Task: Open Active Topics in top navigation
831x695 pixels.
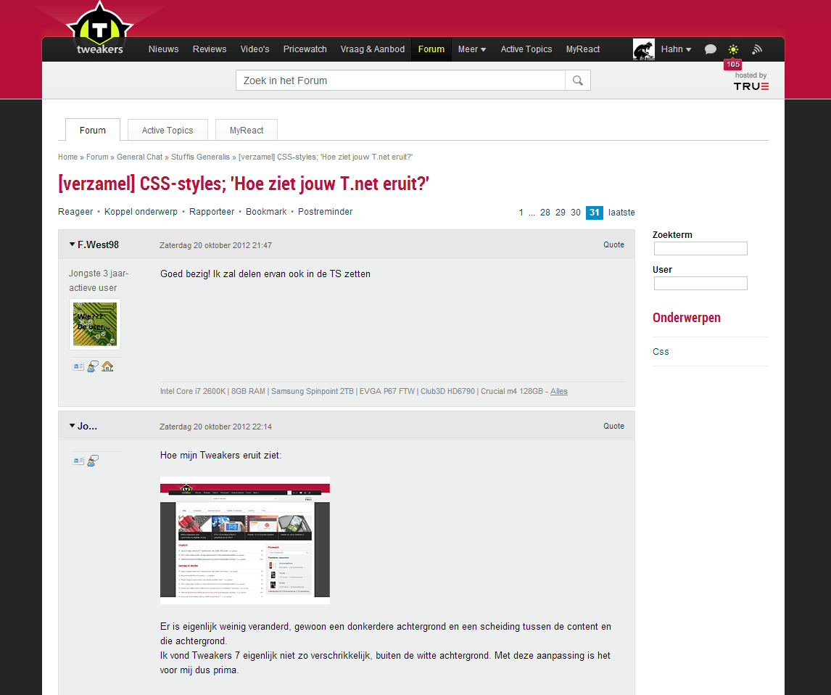Action: tap(526, 49)
